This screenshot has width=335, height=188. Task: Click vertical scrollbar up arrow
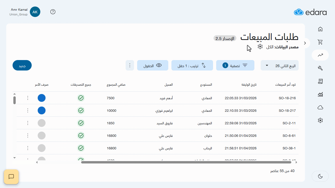pyautogui.click(x=14, y=94)
